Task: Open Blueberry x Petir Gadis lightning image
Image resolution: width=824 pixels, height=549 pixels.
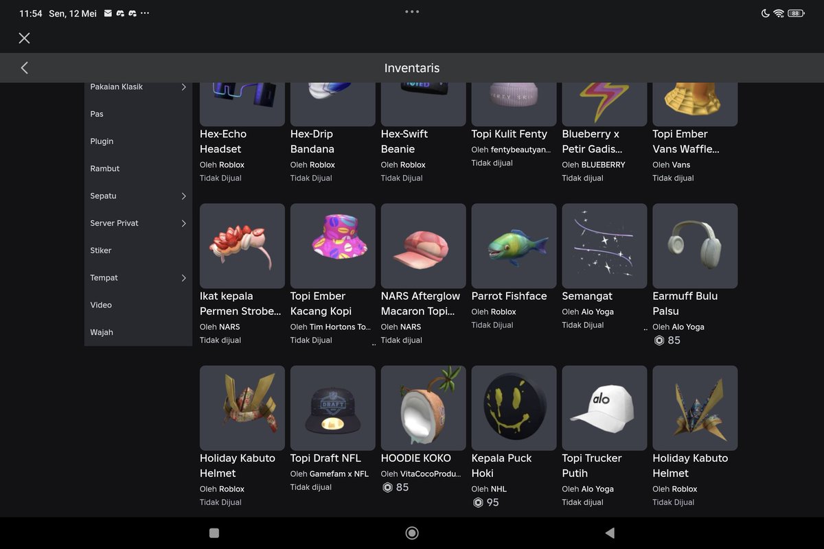Action: pos(605,104)
